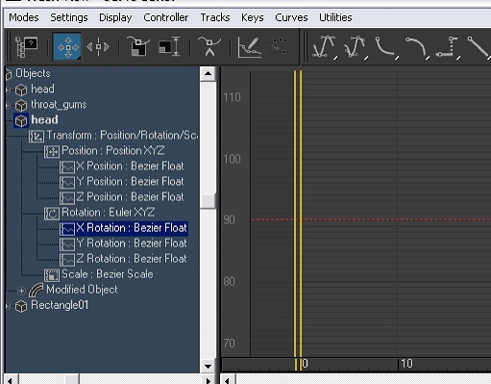Click the Rotation Euler XYZ controller icon
The width and height of the screenshot is (491, 384).
[52, 214]
